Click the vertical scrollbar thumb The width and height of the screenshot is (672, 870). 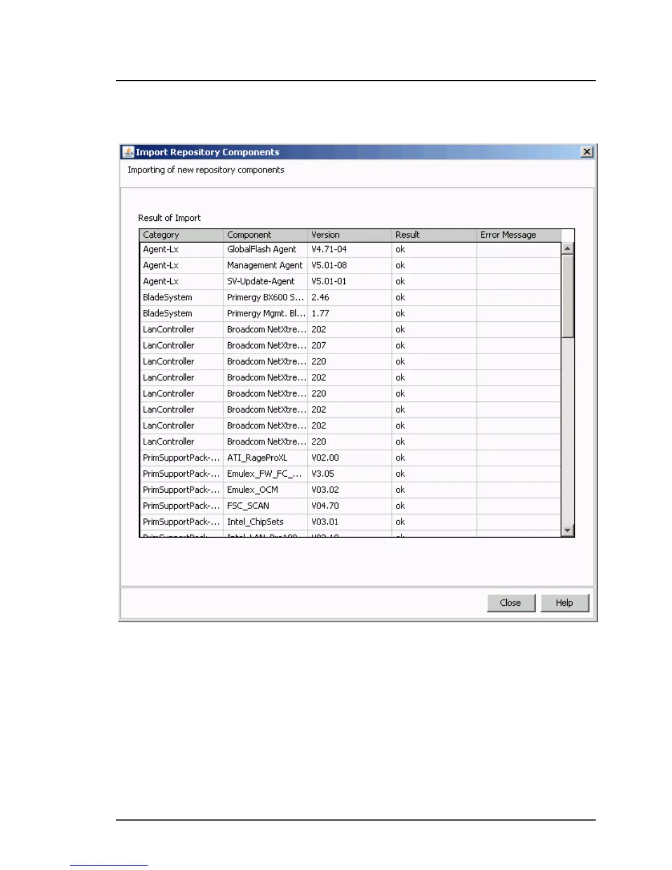click(x=568, y=296)
